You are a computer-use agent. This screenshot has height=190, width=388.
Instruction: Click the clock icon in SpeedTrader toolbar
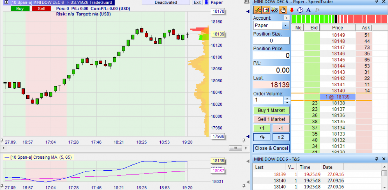tap(300, 10)
